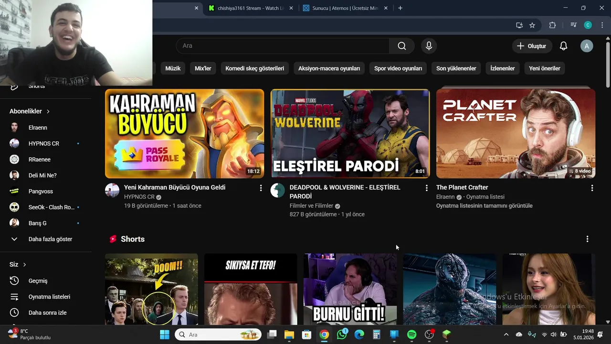611x344 pixels.
Task: Select the Spor video oyunları chip
Action: [x=398, y=68]
